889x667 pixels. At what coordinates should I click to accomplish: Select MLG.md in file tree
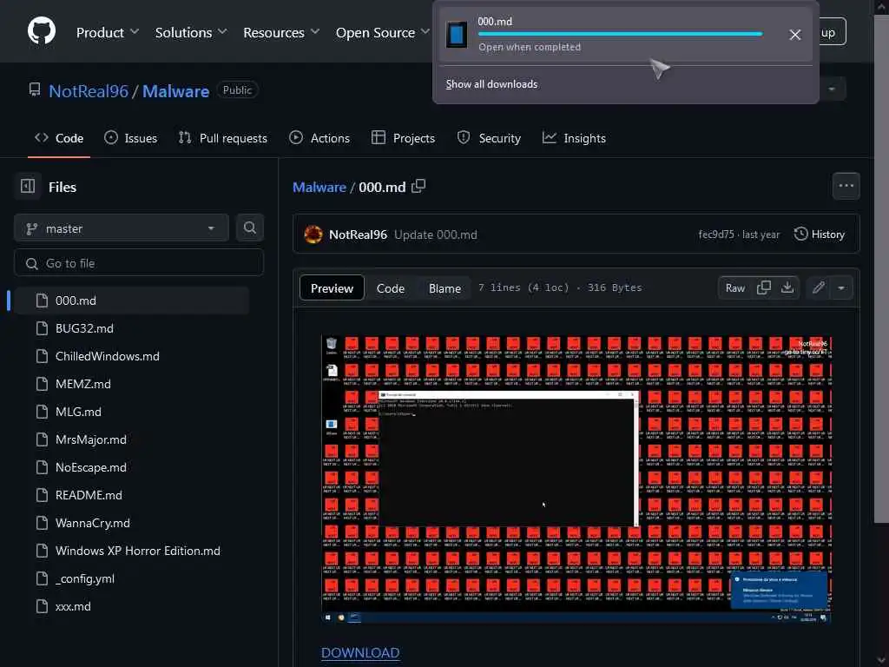click(x=131, y=412)
